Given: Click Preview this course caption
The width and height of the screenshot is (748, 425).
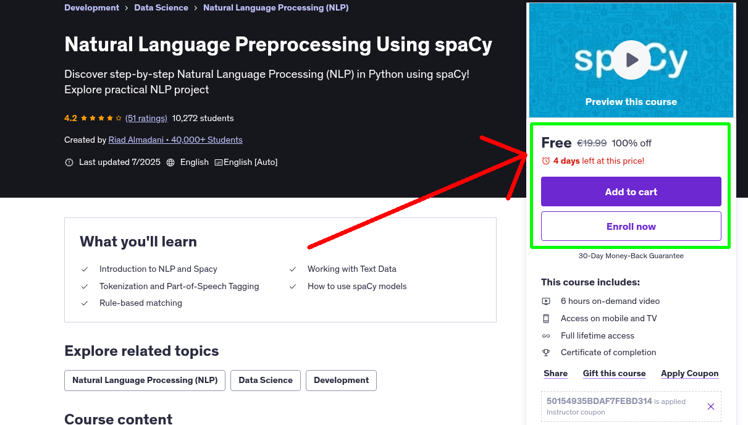Looking at the screenshot, I should pyautogui.click(x=631, y=102).
